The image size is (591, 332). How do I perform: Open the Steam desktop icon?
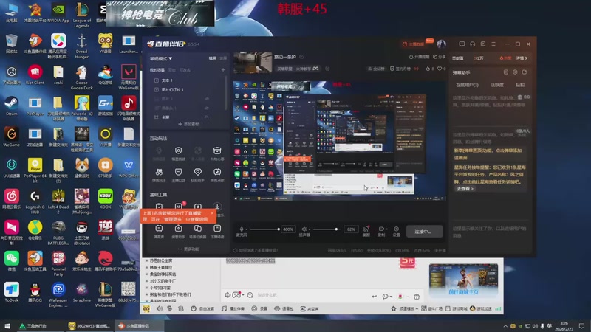(11, 106)
